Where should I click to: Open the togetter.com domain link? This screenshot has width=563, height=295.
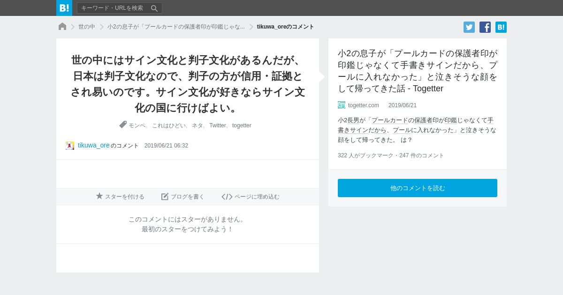pos(364,105)
